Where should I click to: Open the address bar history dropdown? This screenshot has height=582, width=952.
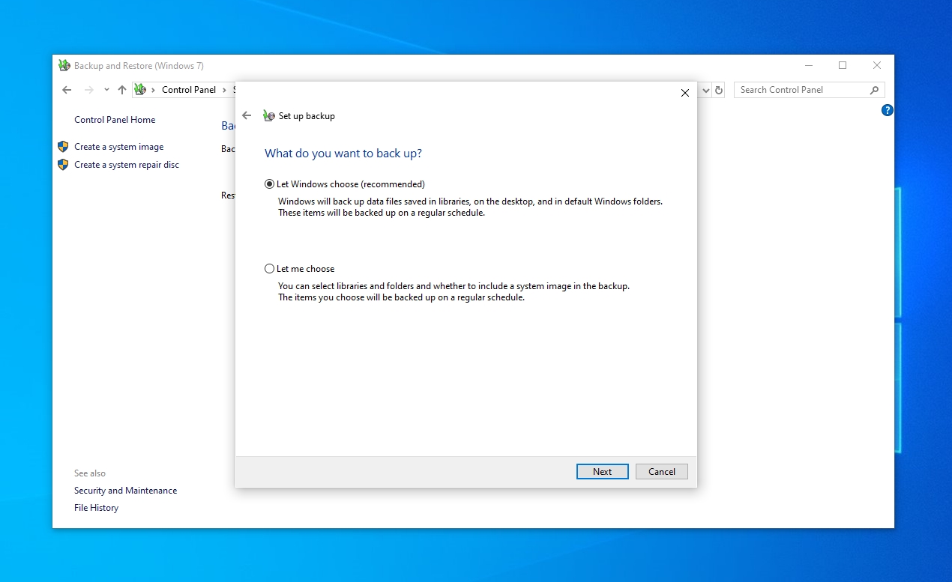click(705, 90)
